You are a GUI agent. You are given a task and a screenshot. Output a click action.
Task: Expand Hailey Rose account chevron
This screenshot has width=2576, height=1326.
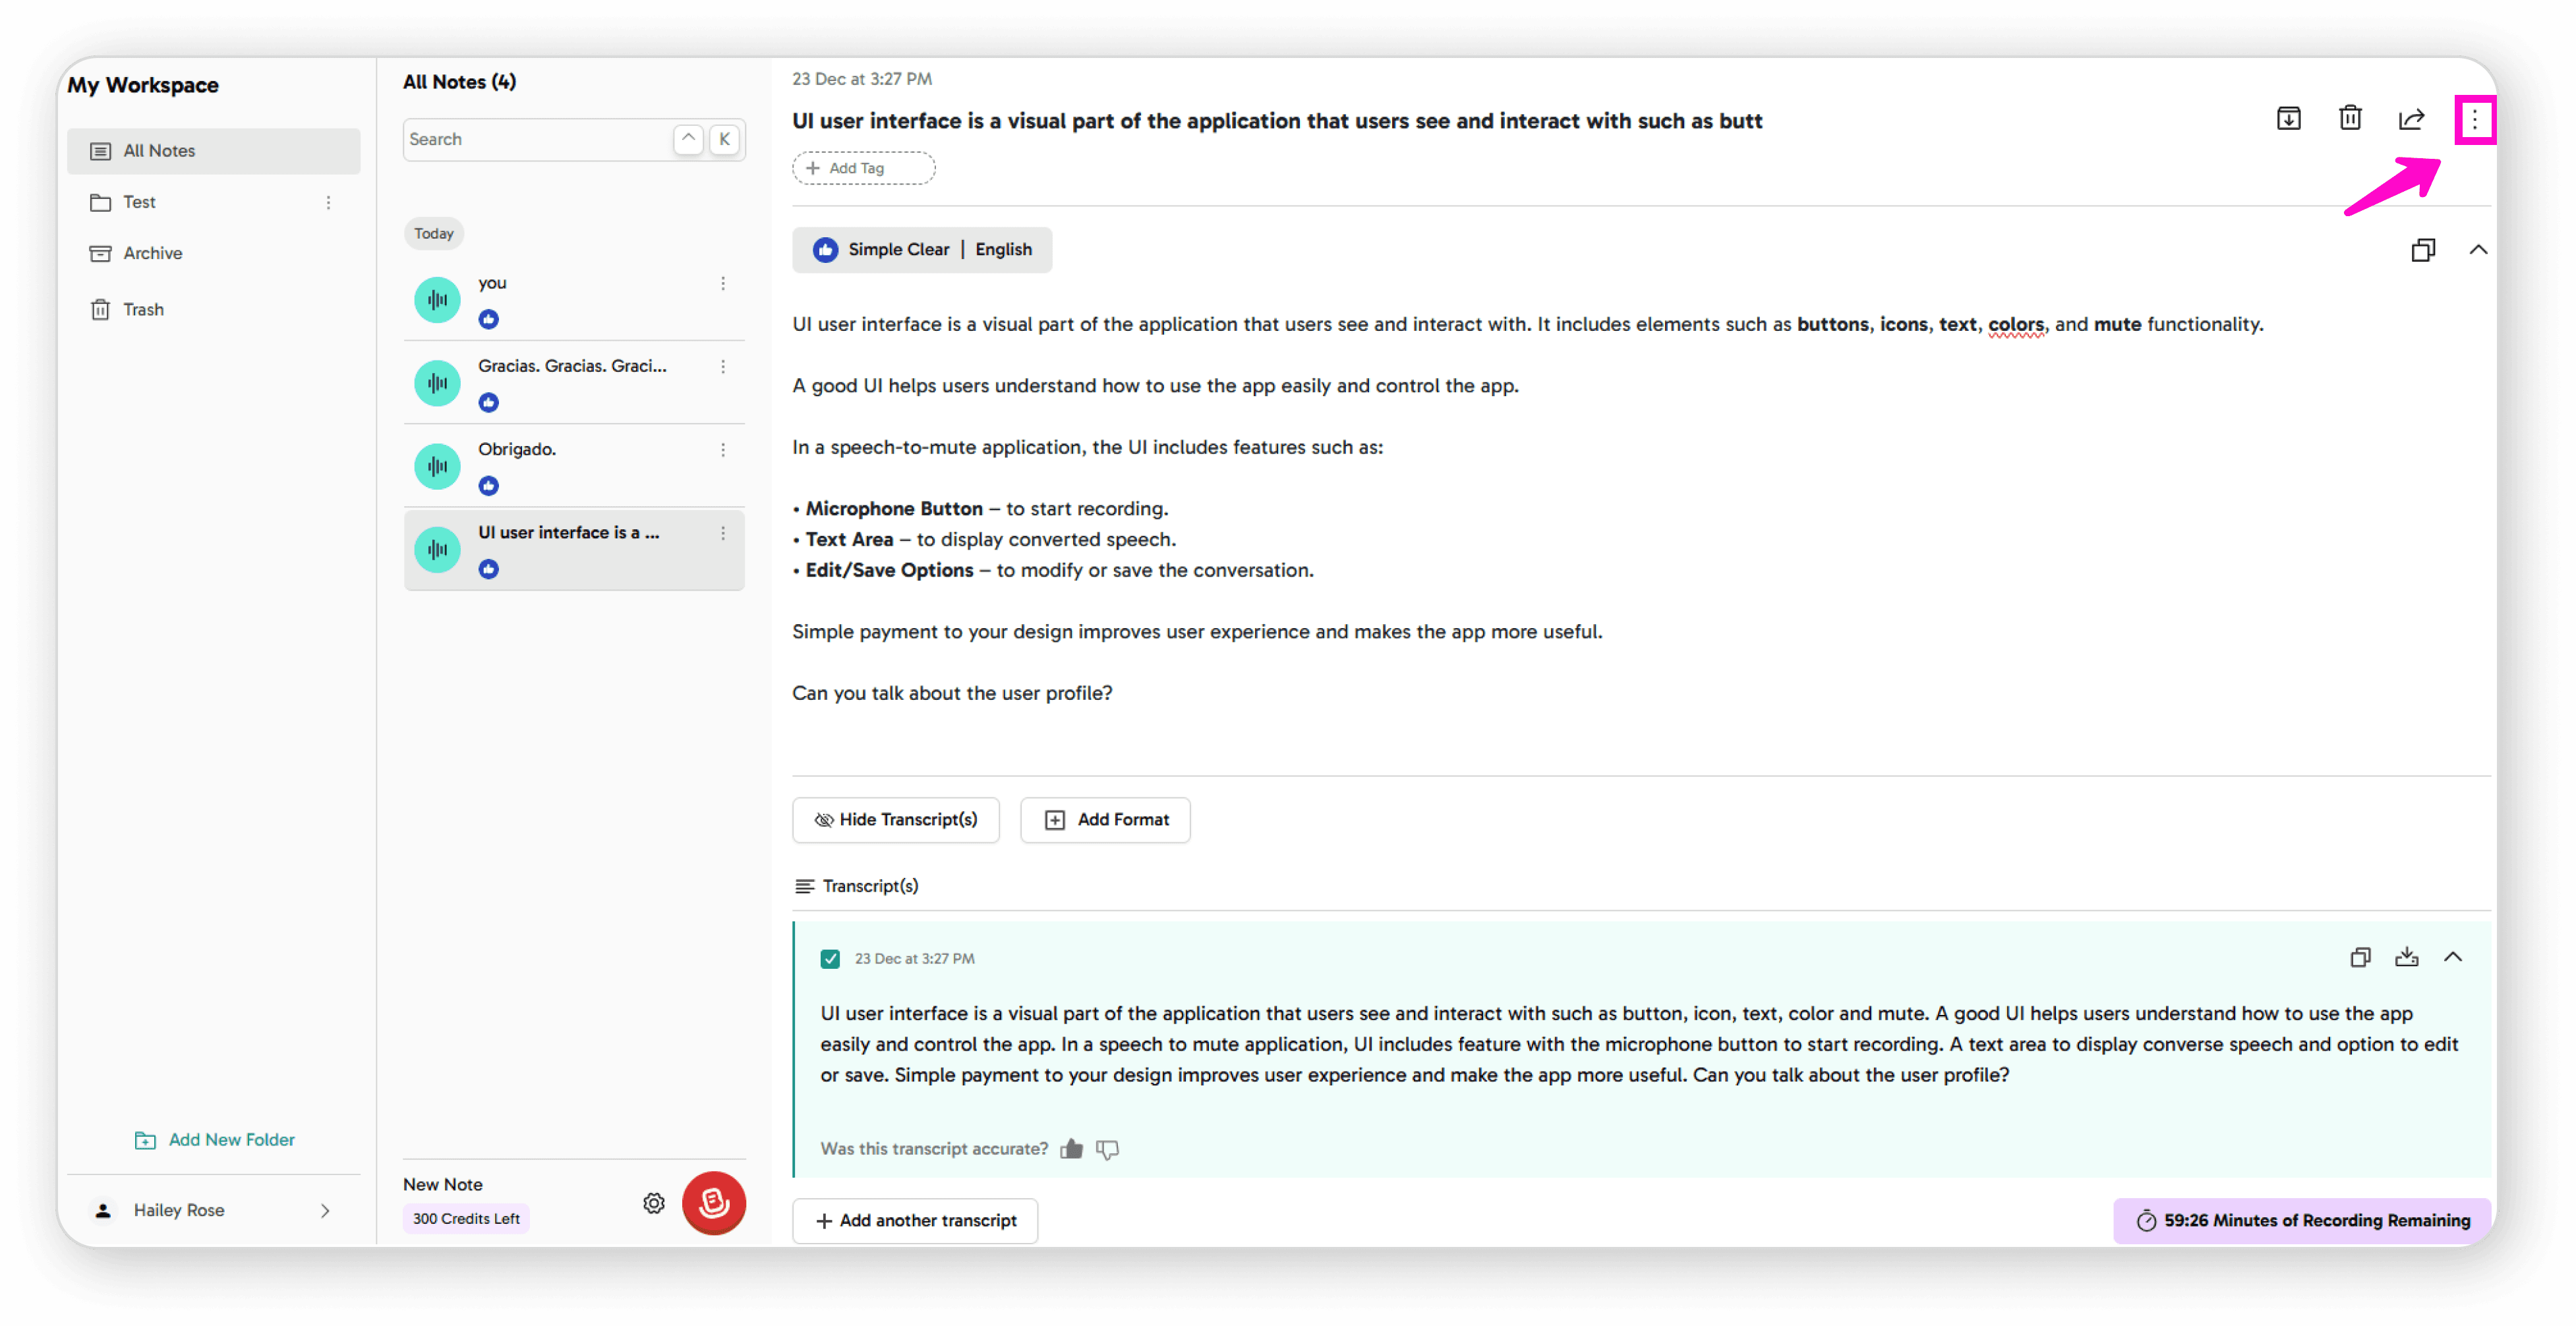(324, 1210)
